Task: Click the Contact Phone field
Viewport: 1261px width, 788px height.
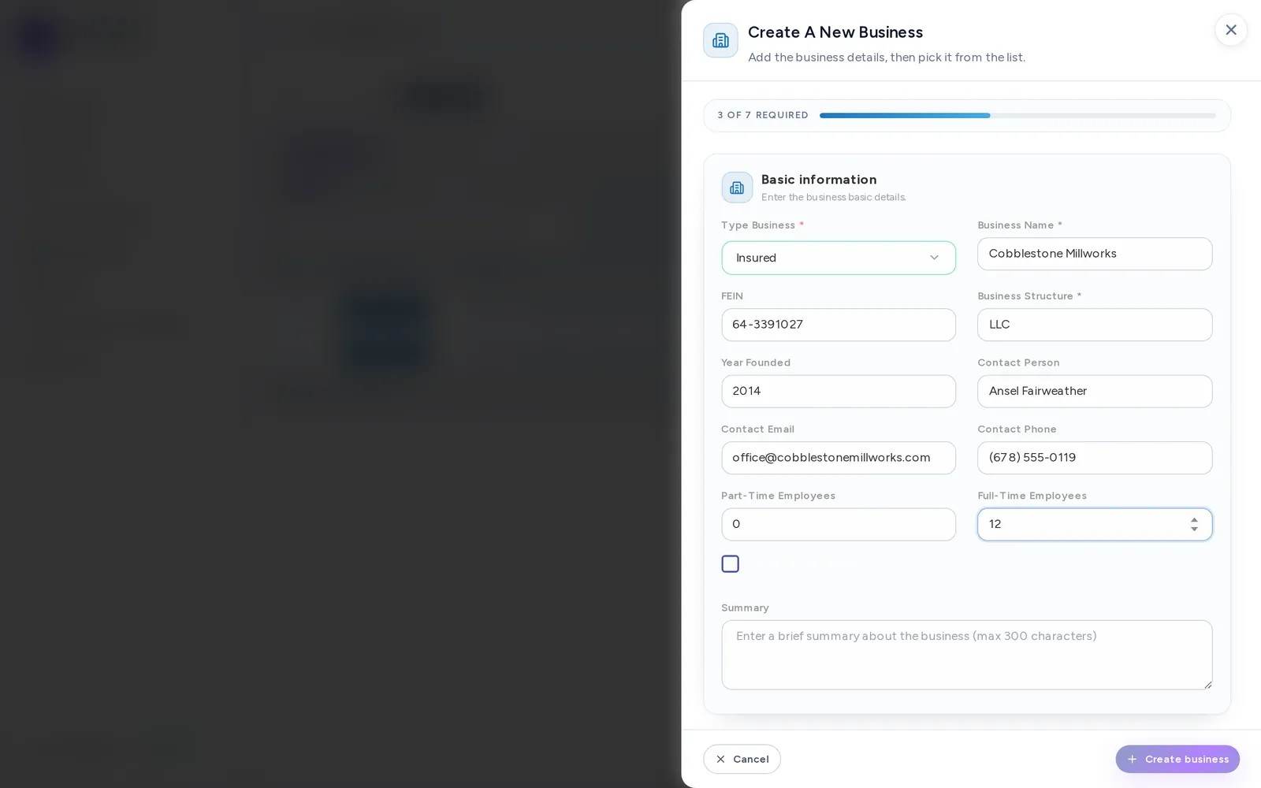Action: point(1094,458)
